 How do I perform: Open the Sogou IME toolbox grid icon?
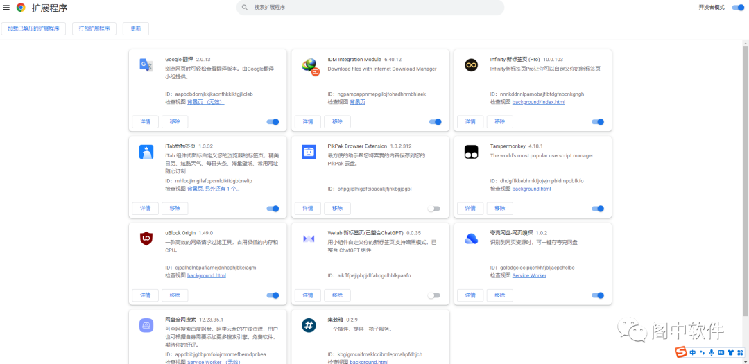point(740,353)
